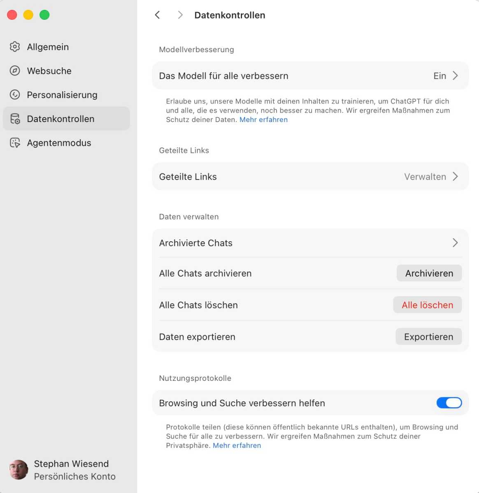Click the Websuche compass icon
This screenshot has width=479, height=493.
15,71
